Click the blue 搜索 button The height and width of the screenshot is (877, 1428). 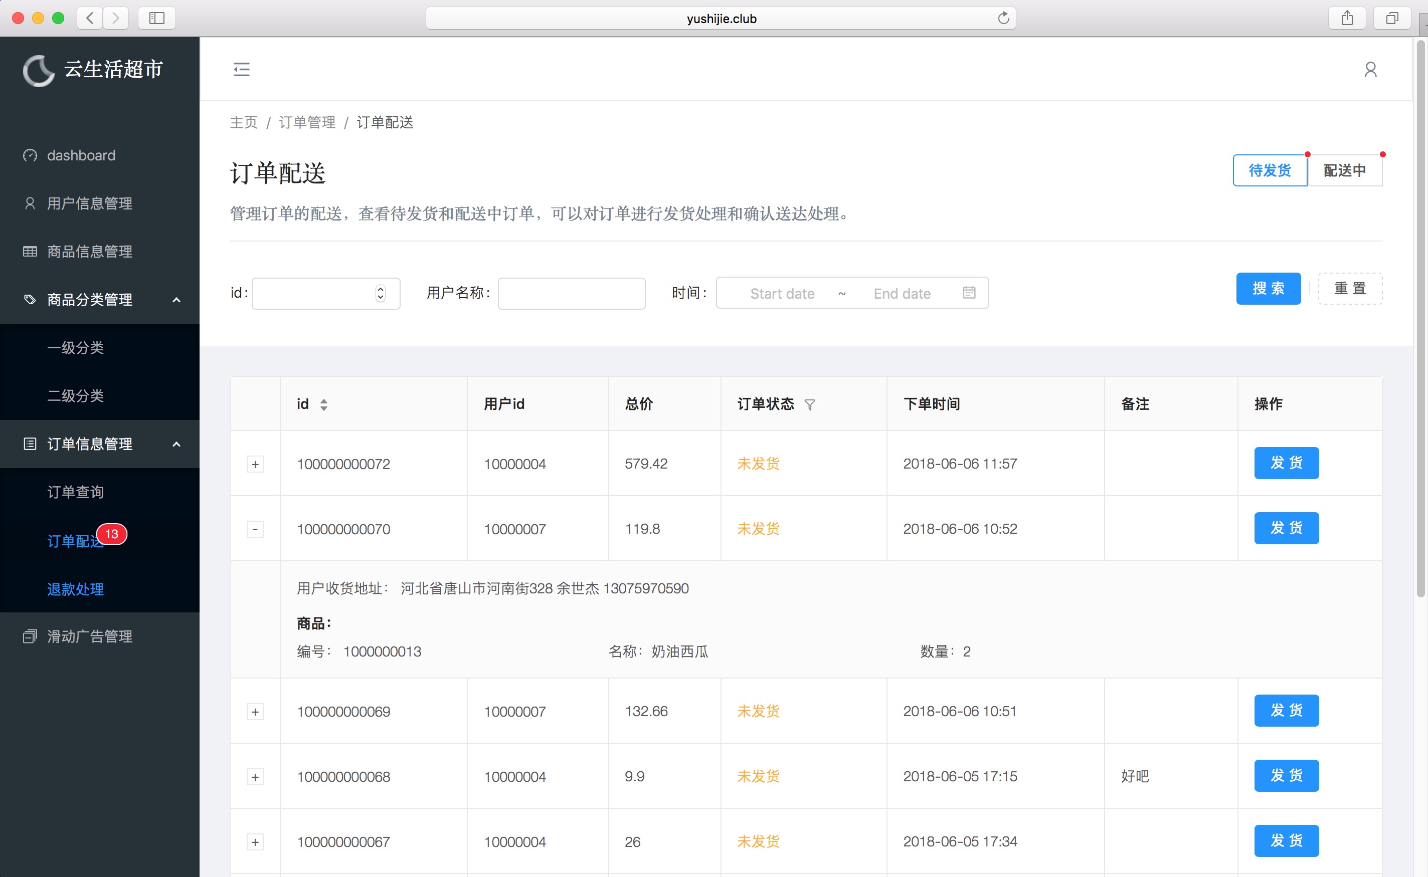tap(1268, 288)
